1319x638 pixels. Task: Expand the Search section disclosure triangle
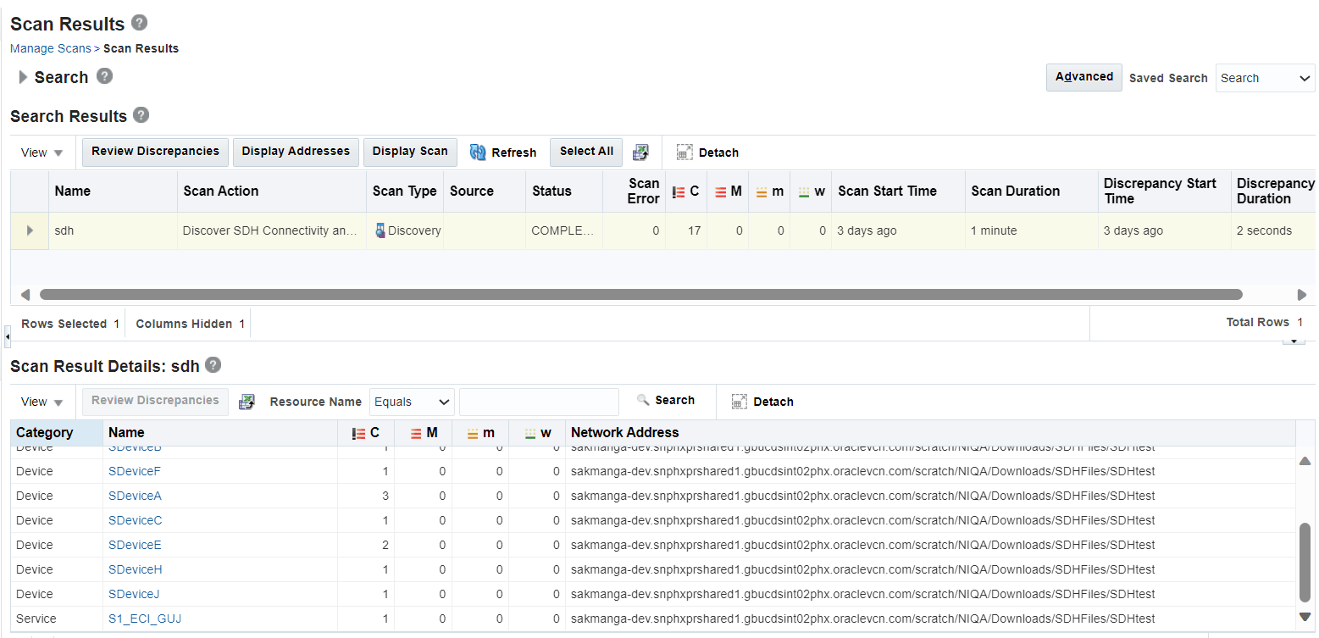(23, 77)
